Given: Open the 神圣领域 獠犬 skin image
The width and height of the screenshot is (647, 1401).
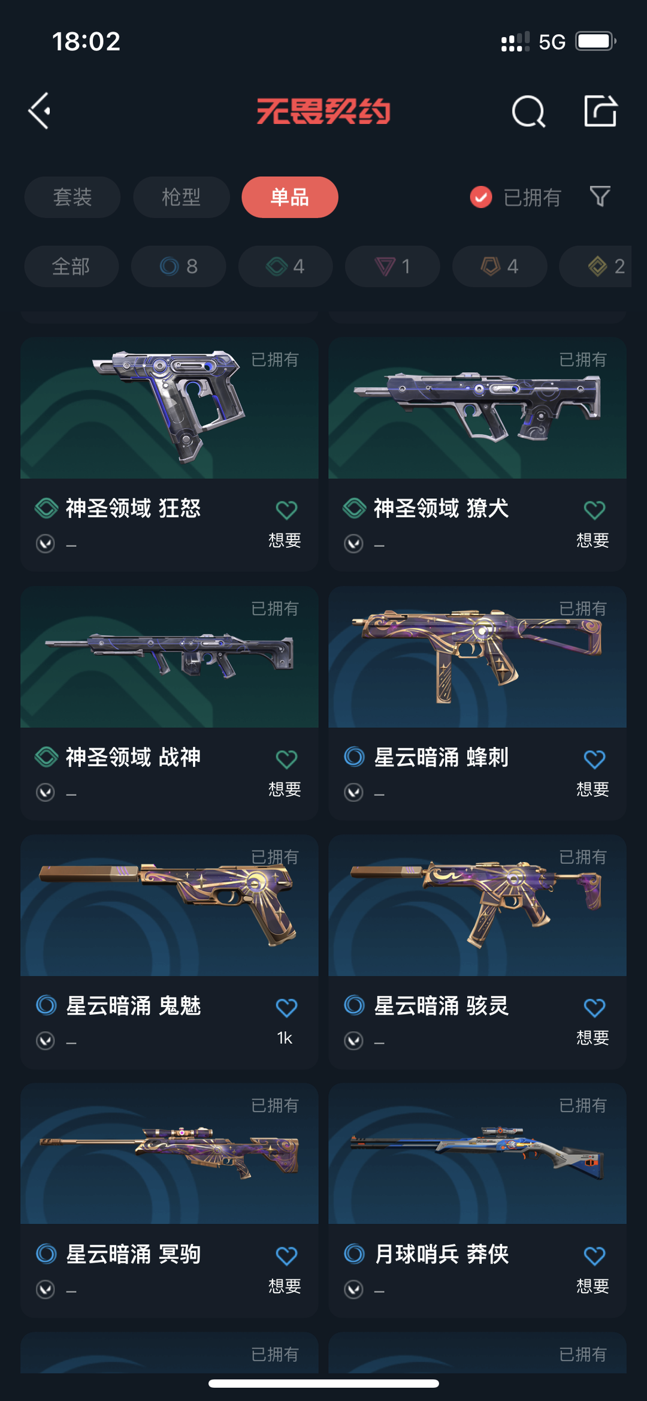Looking at the screenshot, I should pos(477,408).
